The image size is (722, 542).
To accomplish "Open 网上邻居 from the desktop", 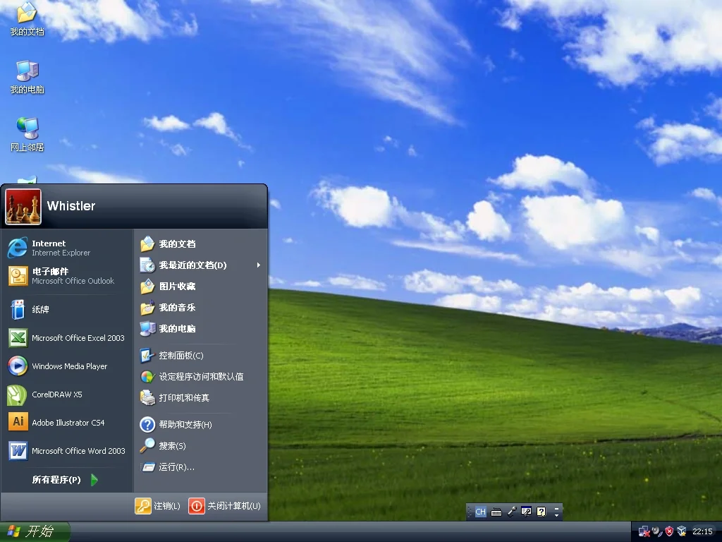I will pyautogui.click(x=27, y=134).
